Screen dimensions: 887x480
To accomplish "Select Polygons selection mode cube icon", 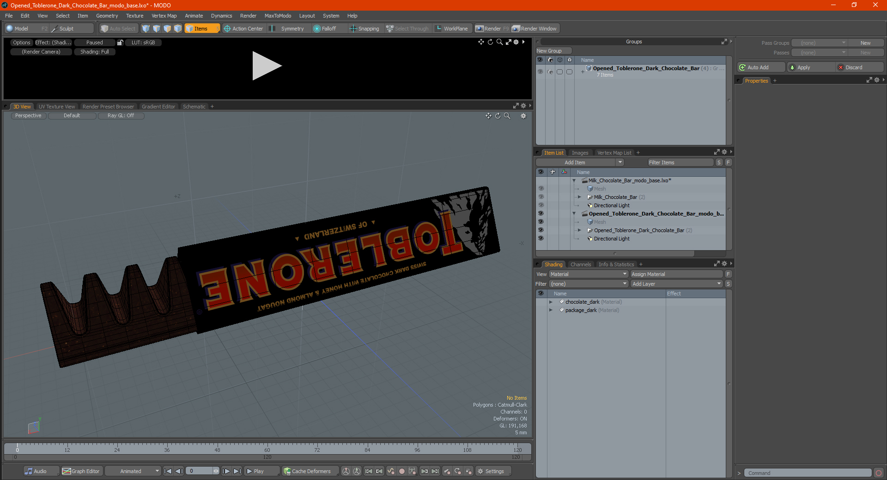I will click(167, 29).
